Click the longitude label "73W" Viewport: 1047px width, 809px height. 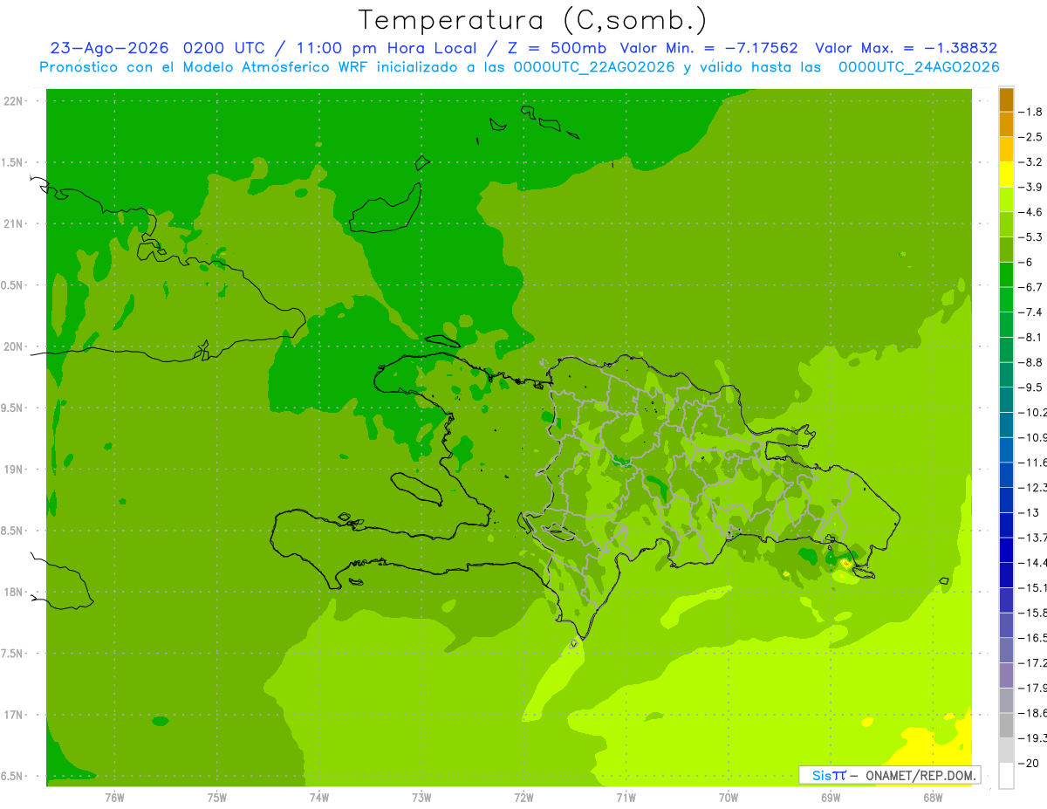point(421,797)
